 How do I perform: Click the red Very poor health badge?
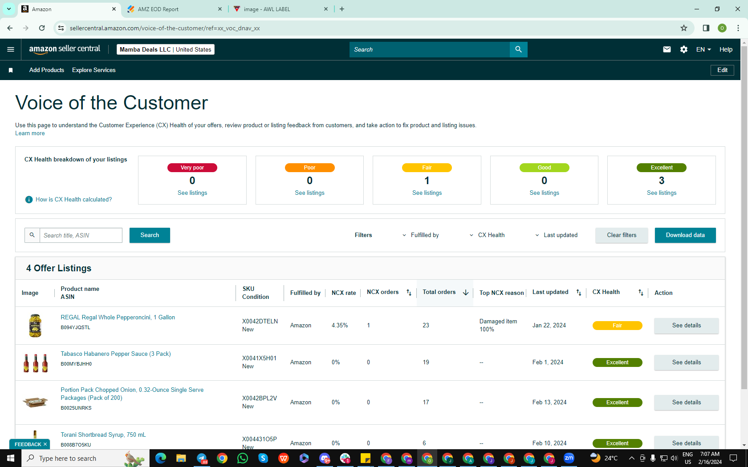click(x=192, y=168)
